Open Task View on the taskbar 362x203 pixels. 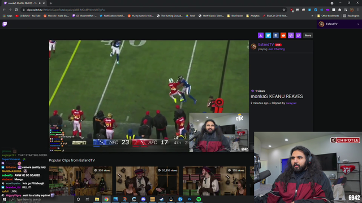click(x=88, y=199)
